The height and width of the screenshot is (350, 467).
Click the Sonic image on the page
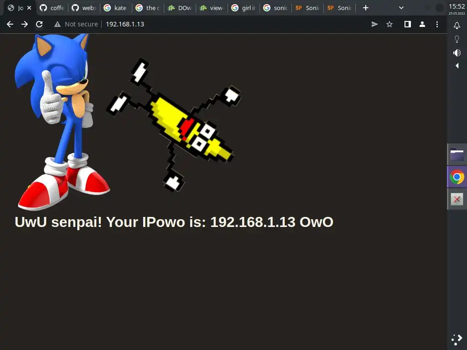pos(62,122)
